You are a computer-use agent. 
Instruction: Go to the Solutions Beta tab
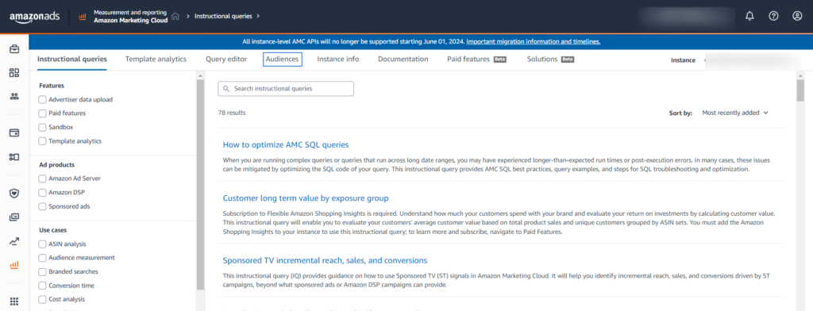tap(550, 59)
